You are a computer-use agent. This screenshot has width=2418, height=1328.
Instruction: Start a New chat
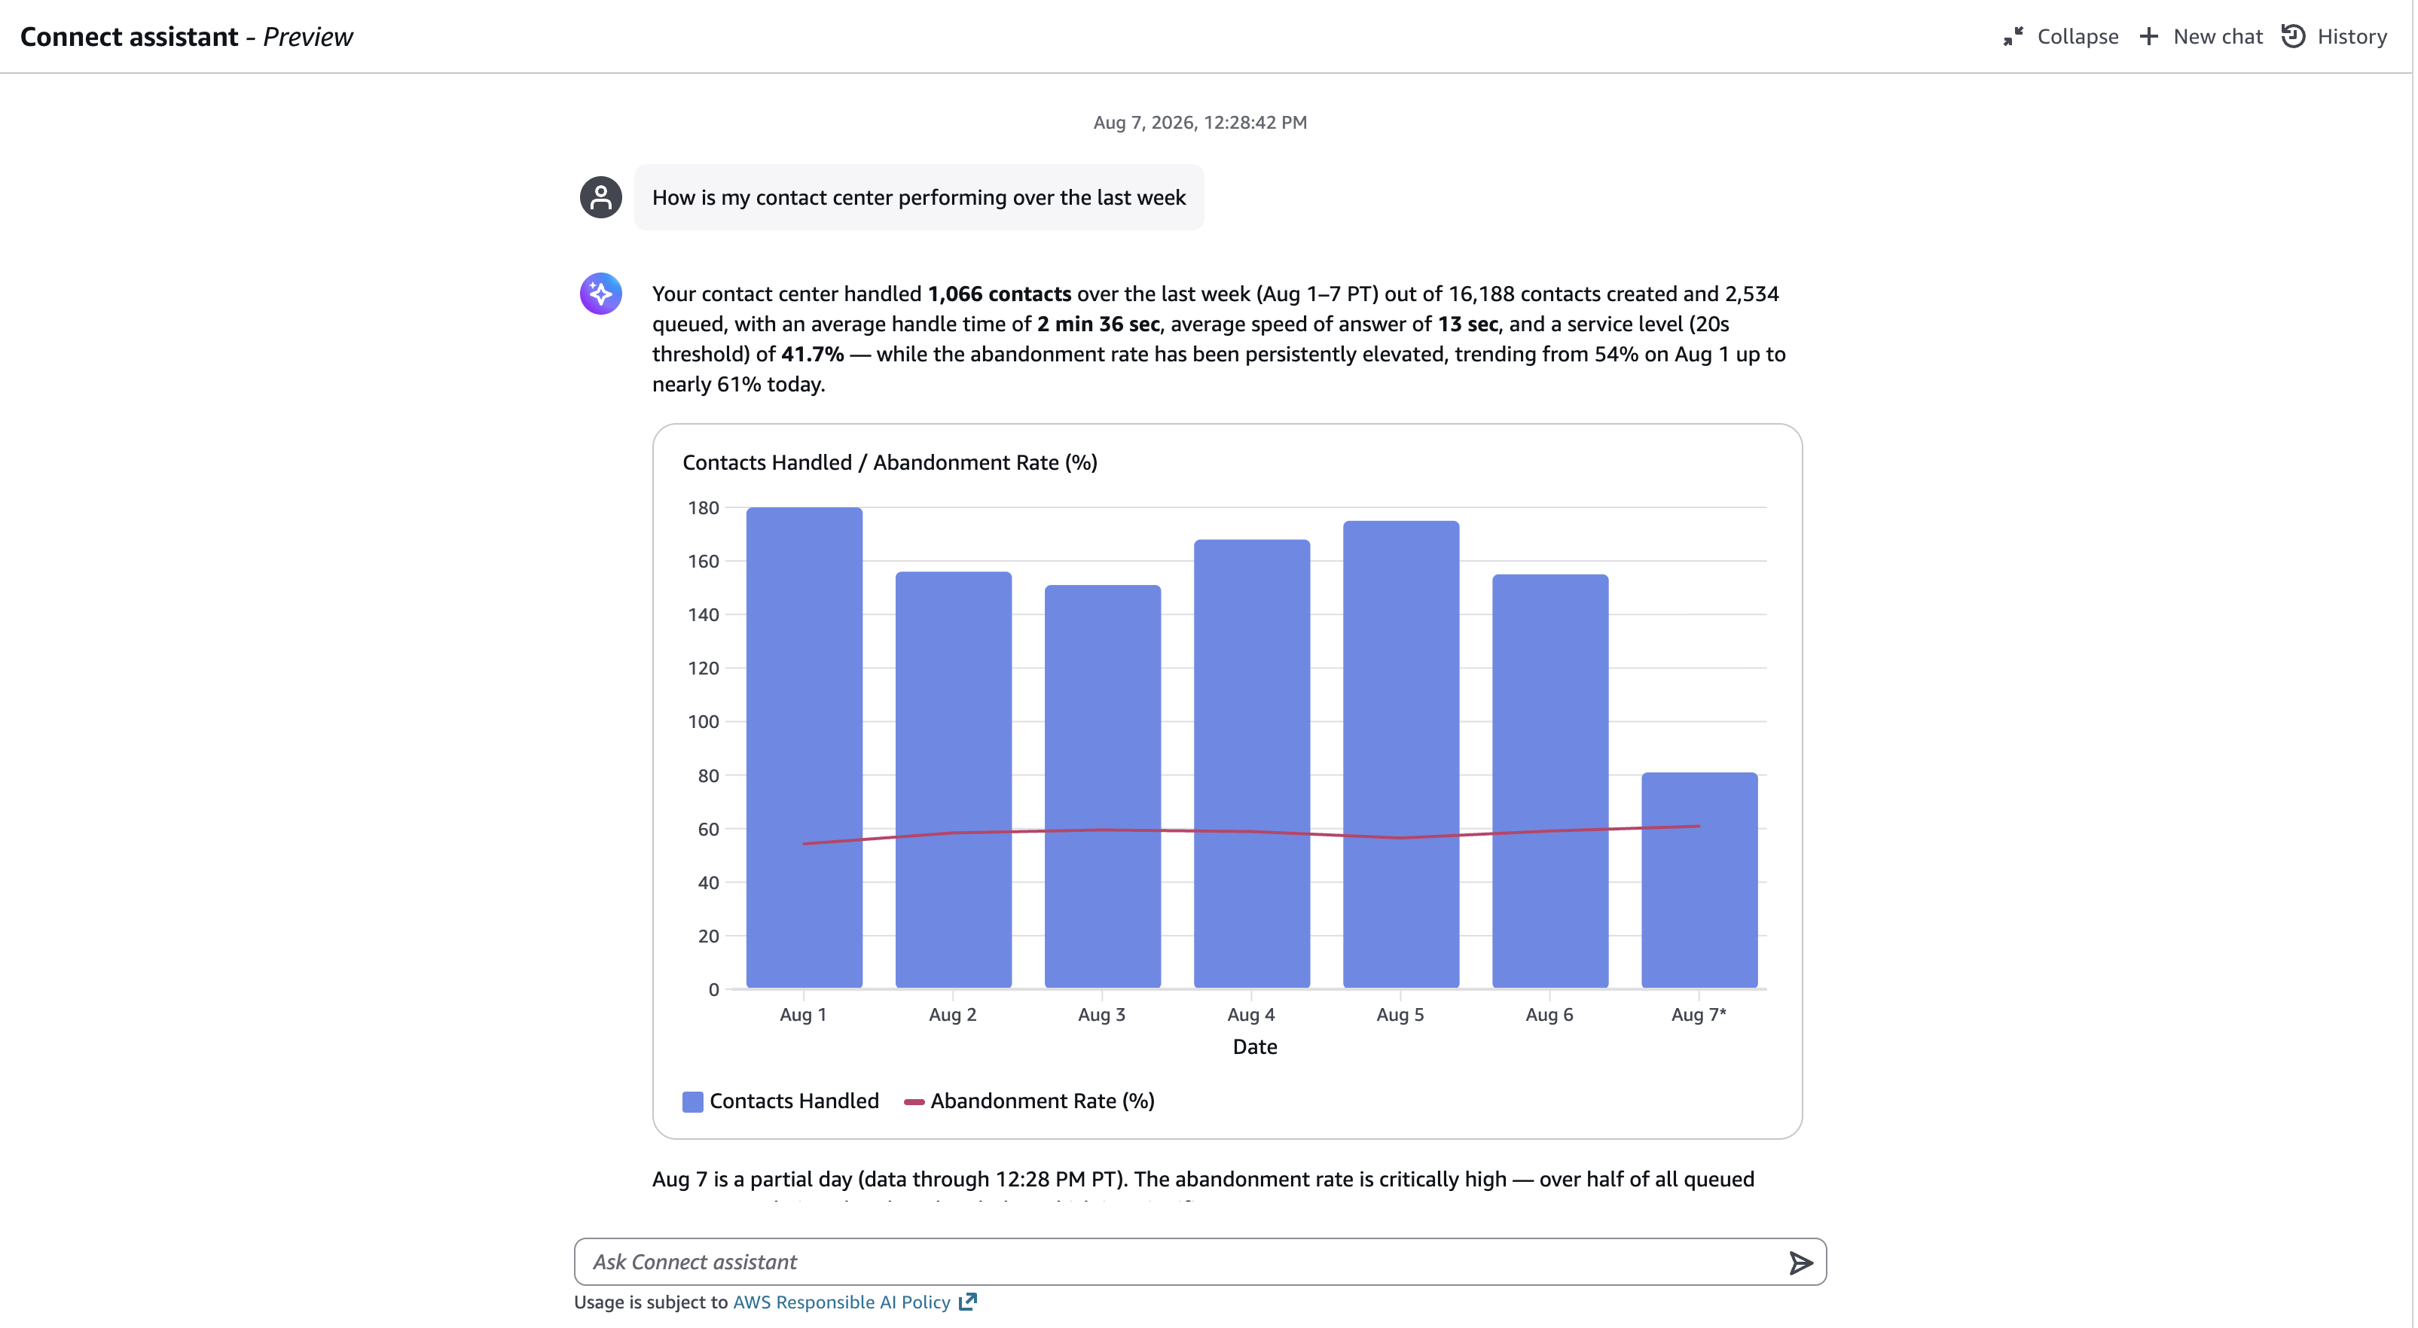tap(2217, 37)
